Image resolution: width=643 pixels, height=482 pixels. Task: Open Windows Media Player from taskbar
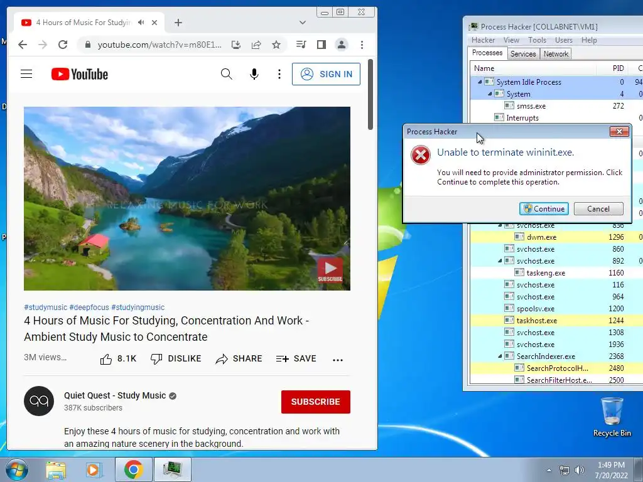(94, 469)
